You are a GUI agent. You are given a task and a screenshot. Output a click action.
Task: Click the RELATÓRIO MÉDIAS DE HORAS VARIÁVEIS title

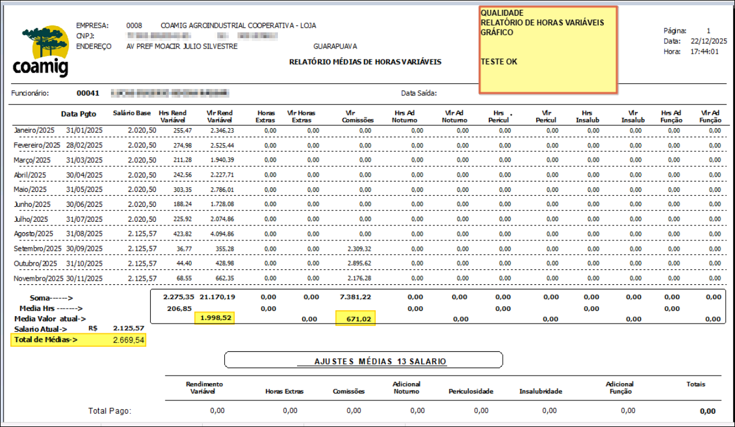point(365,62)
